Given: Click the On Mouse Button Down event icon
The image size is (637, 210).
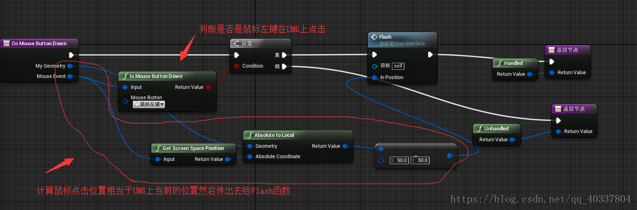Looking at the screenshot, I should tap(7, 43).
